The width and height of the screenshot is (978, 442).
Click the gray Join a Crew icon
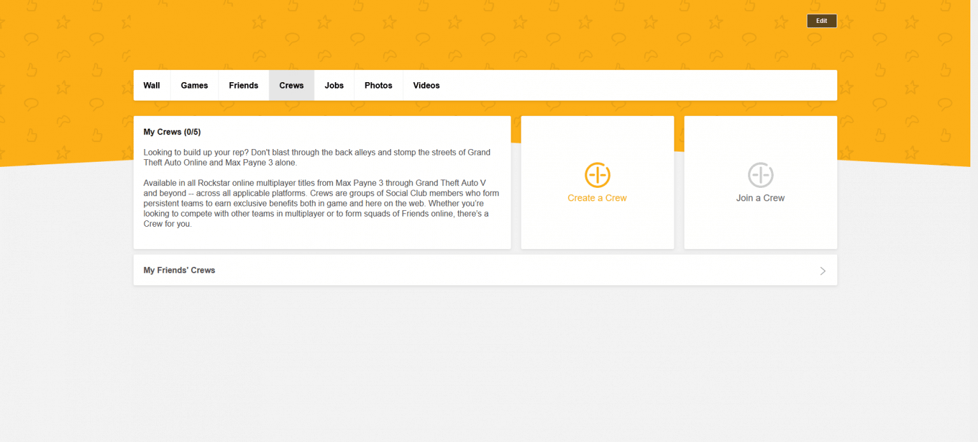click(x=760, y=175)
